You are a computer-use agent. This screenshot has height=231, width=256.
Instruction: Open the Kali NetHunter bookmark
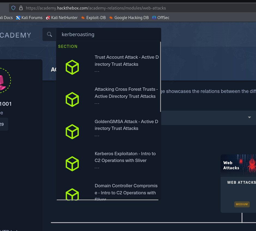[x=62, y=18]
